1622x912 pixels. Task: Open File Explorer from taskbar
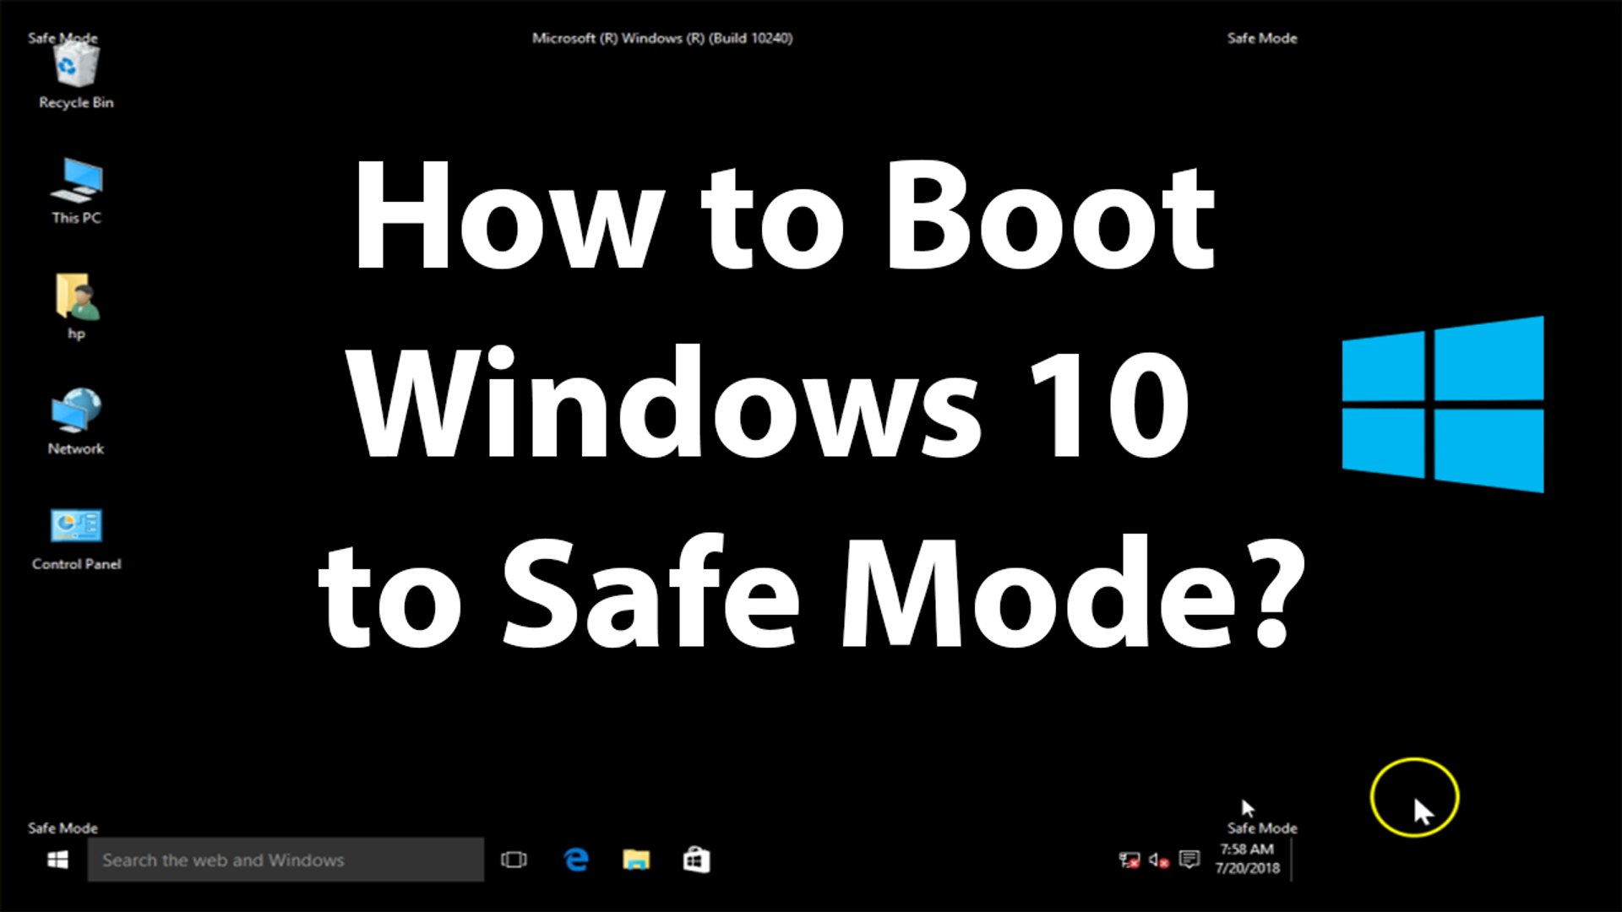(636, 860)
